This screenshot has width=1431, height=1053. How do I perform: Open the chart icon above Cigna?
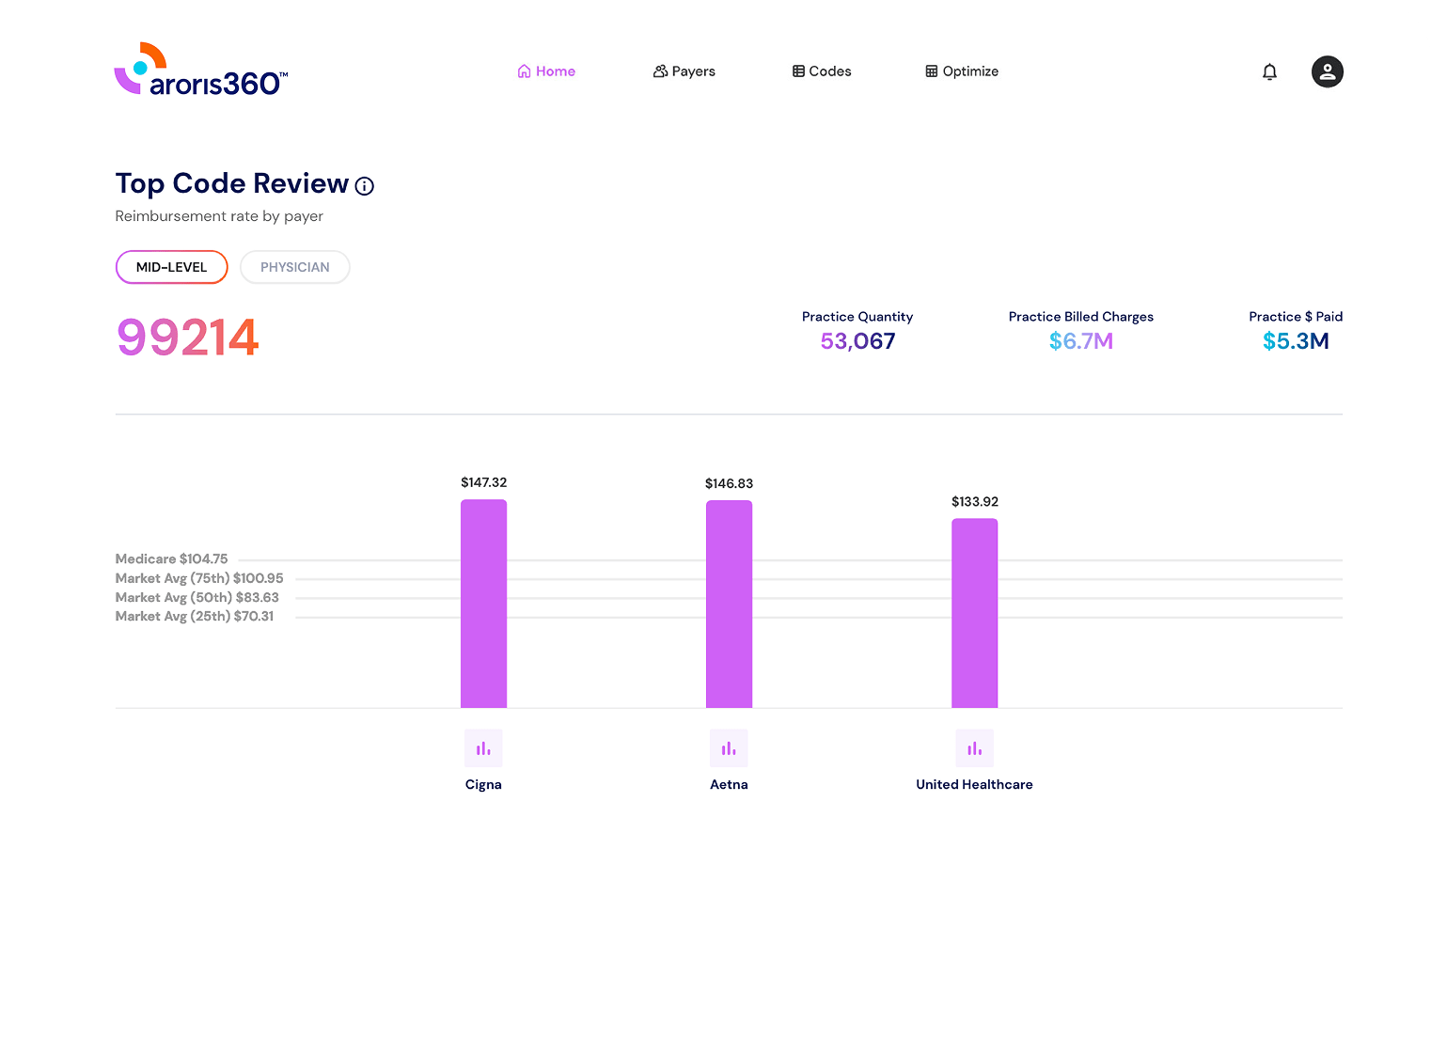(x=483, y=748)
